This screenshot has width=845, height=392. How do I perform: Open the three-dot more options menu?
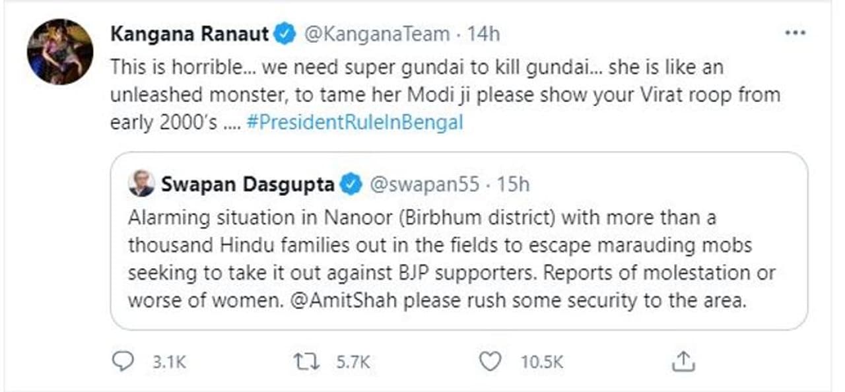point(795,34)
